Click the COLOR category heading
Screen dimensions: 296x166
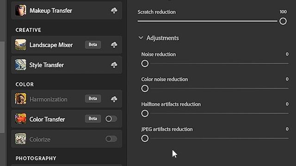[x=25, y=84]
